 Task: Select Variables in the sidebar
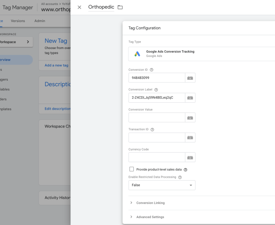5,89
